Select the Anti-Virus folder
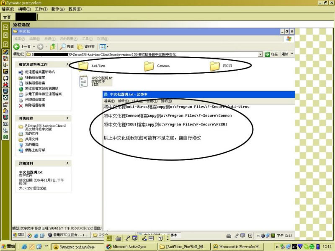The height and width of the screenshot is (251, 335). (x=92, y=66)
